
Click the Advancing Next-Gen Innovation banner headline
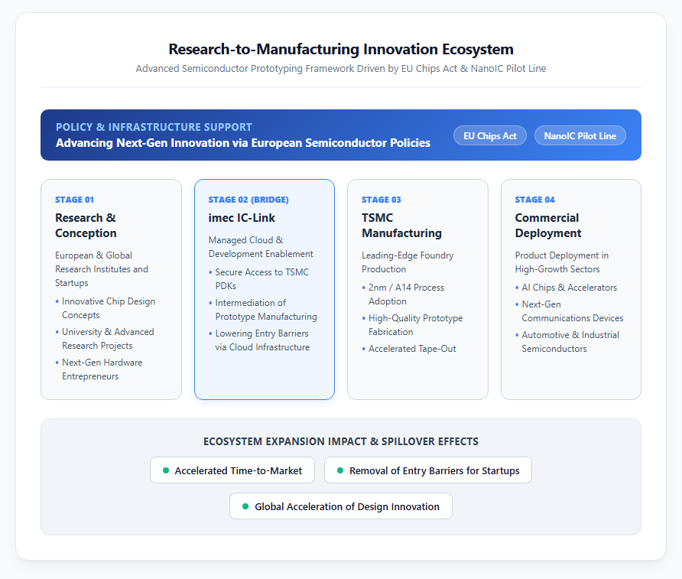coord(243,143)
